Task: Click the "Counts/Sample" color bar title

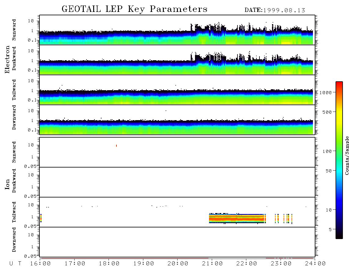Action: [347, 155]
